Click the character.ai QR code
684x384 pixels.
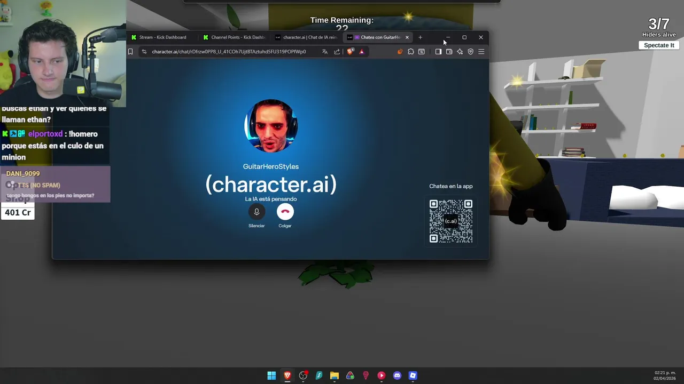tap(451, 221)
